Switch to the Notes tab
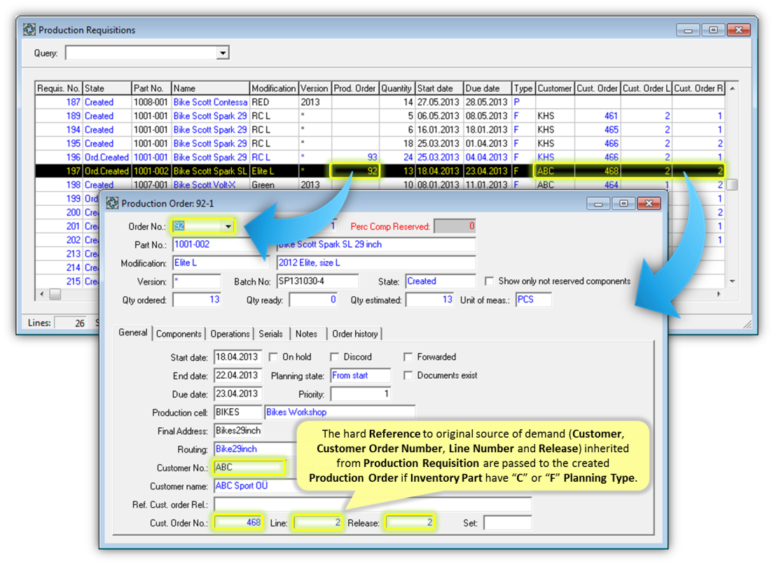This screenshot has width=774, height=565. [x=307, y=334]
